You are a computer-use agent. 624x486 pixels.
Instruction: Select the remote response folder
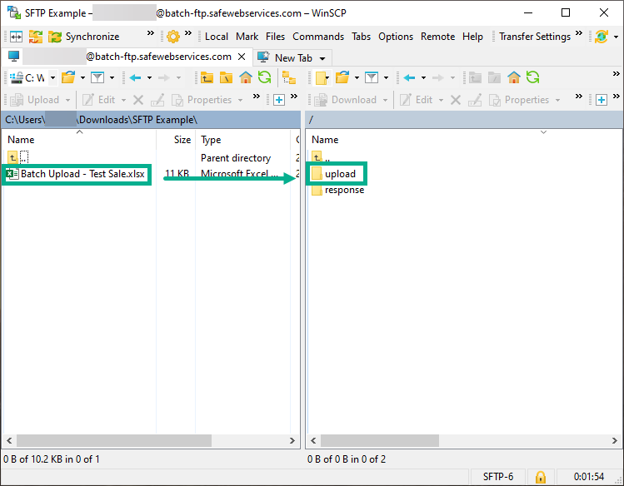[x=338, y=190]
